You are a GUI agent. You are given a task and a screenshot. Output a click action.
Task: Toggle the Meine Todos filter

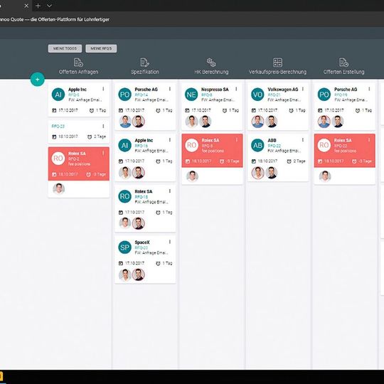tap(65, 48)
